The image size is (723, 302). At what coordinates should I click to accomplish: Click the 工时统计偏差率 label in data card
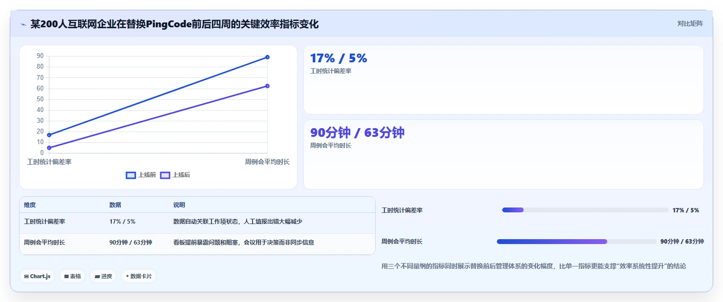[331, 71]
